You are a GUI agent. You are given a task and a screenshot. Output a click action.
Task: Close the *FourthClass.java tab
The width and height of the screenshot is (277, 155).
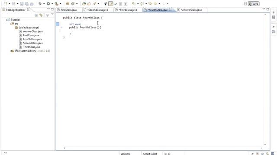coord(171,9)
